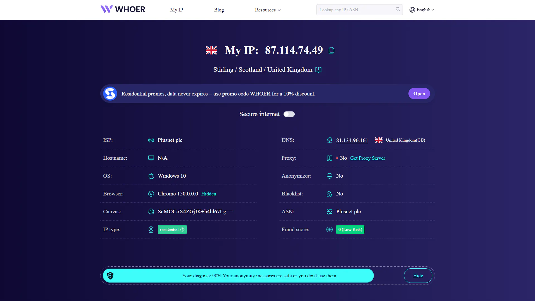Click the Hostname monitor icon

(x=151, y=158)
